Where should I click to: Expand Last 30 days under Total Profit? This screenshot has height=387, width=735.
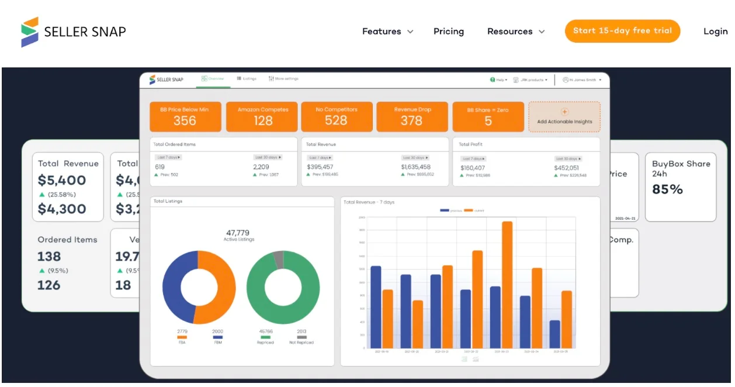click(x=569, y=158)
